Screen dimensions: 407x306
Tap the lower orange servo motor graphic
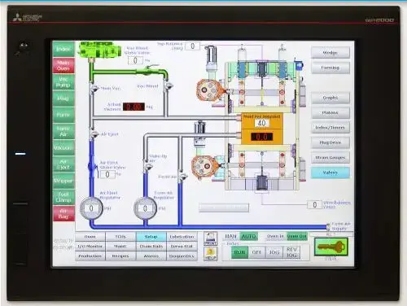(x=204, y=166)
